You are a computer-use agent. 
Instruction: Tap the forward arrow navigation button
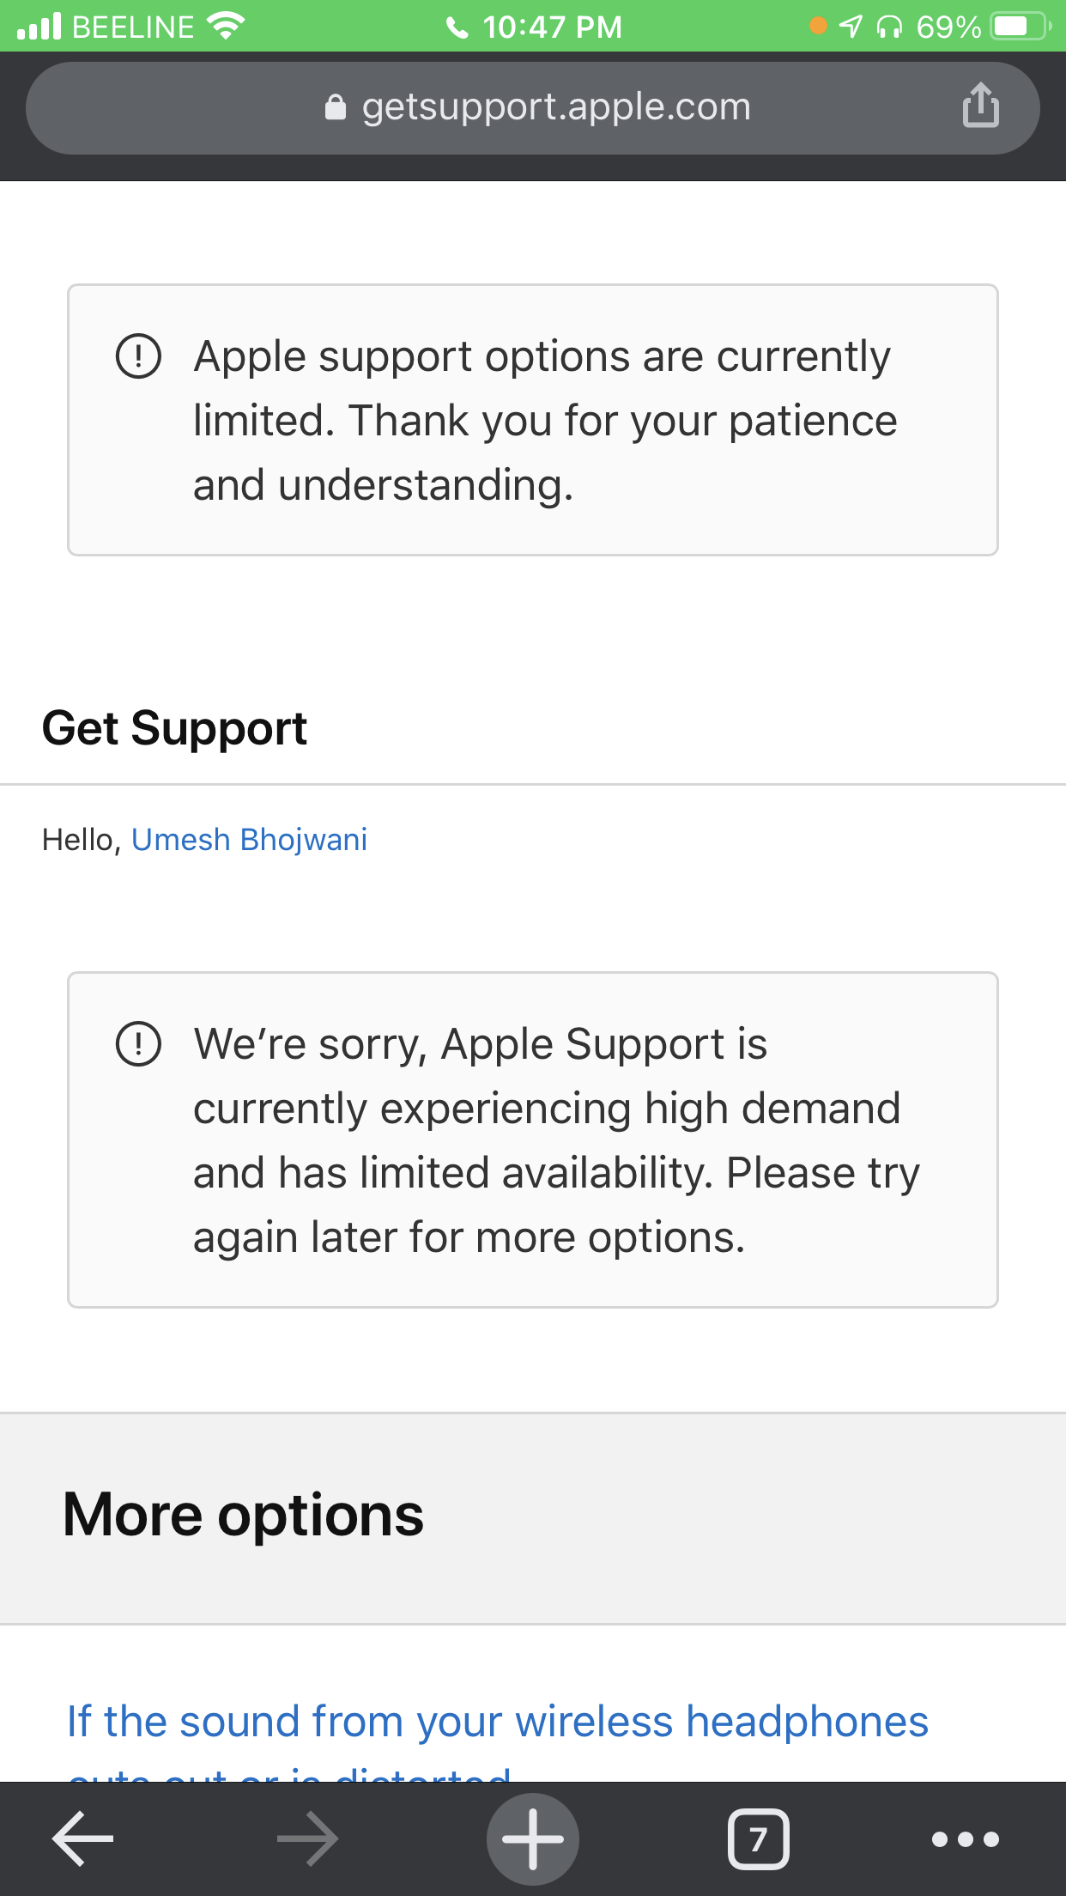(307, 1838)
